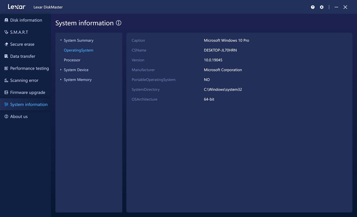Click the Scanning error icon
This screenshot has height=217, width=357.
tap(6, 80)
